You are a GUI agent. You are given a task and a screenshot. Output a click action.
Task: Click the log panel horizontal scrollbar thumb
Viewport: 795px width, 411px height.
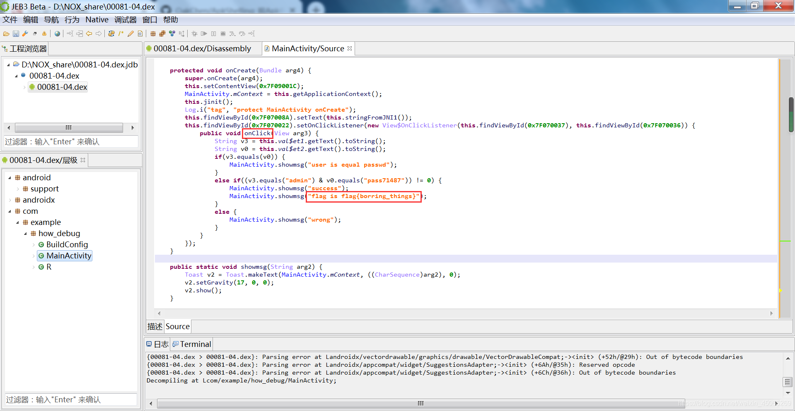[x=421, y=404]
